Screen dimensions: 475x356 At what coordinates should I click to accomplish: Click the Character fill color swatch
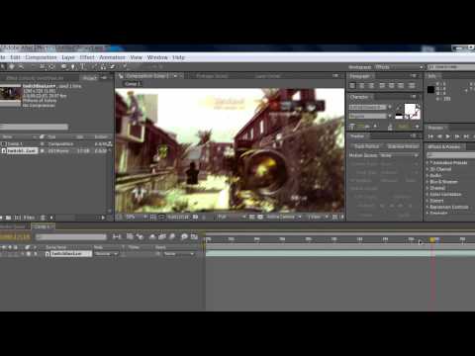point(410,108)
